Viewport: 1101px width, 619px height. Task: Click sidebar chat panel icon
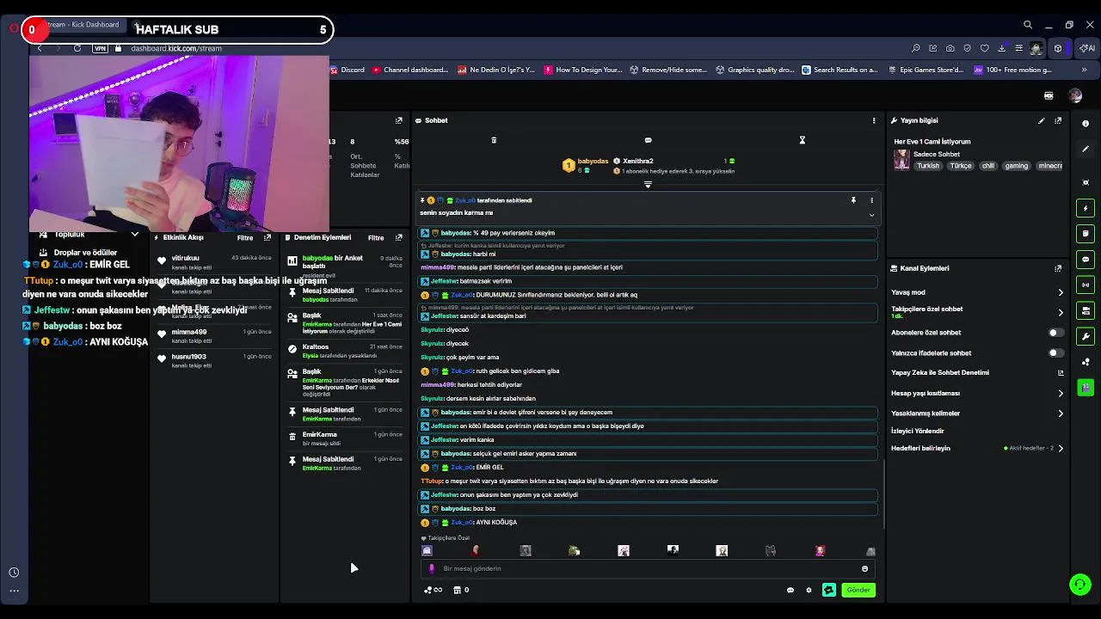(x=1086, y=260)
